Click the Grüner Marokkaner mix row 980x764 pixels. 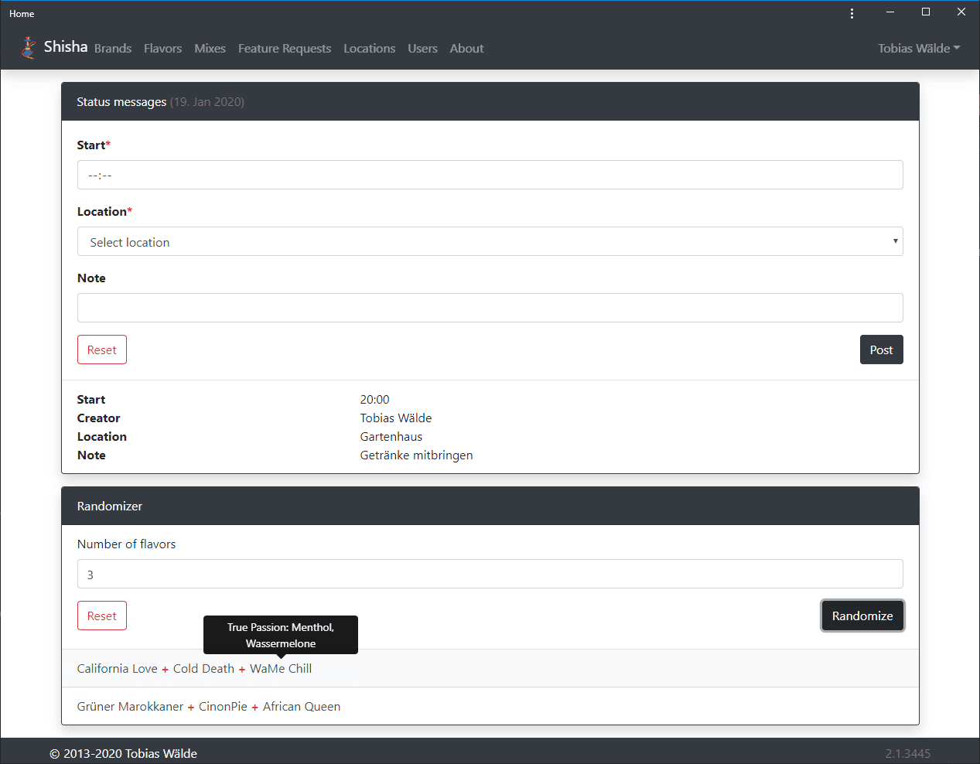pyautogui.click(x=490, y=706)
